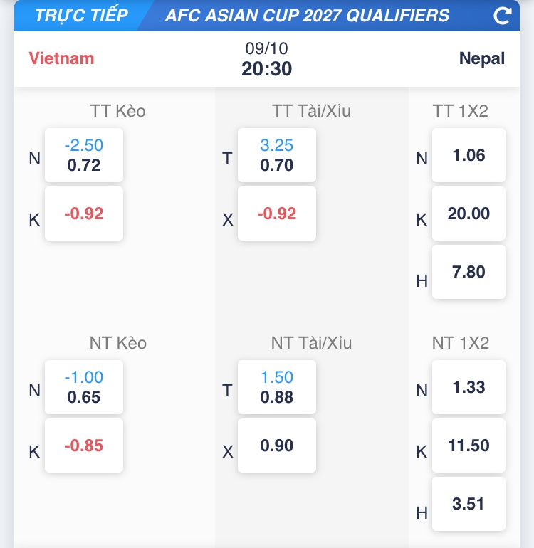Click the 20:30 match kickoff time

(x=267, y=68)
